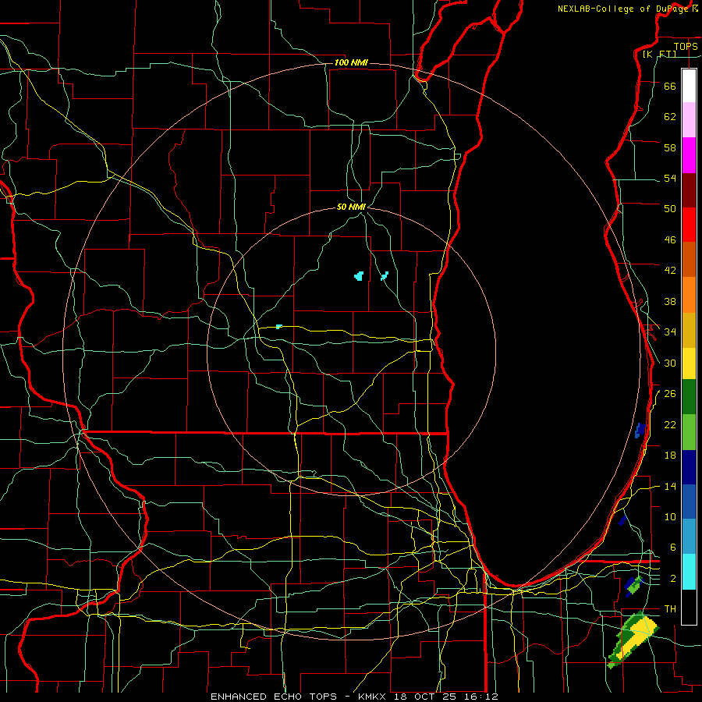The image size is (702, 702).
Task: Click the navy swatch between 18 and 22
Action: pos(689,467)
